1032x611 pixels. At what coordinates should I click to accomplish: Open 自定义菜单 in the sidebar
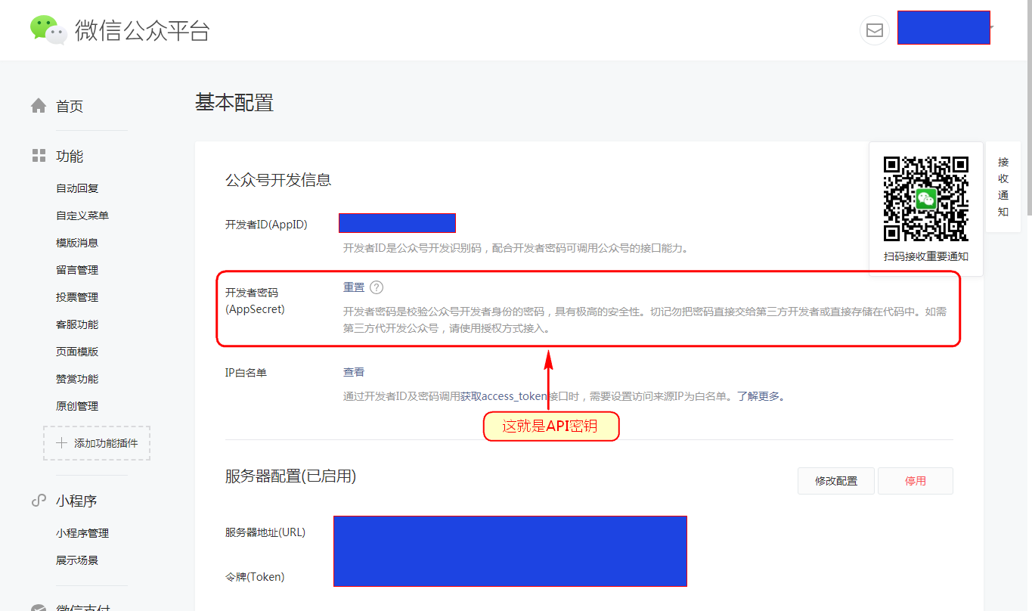(x=82, y=216)
